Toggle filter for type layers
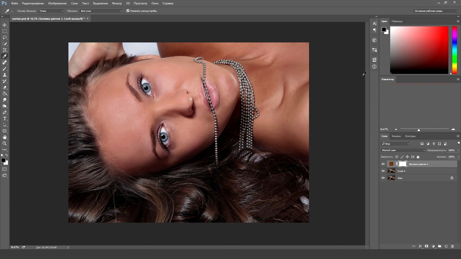Viewport: 461px width, 259px height. [x=434, y=144]
